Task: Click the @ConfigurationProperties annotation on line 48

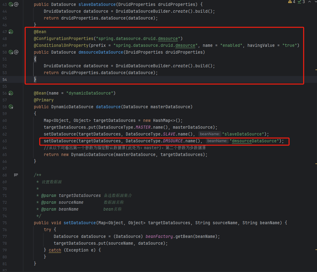Action: 64,38
